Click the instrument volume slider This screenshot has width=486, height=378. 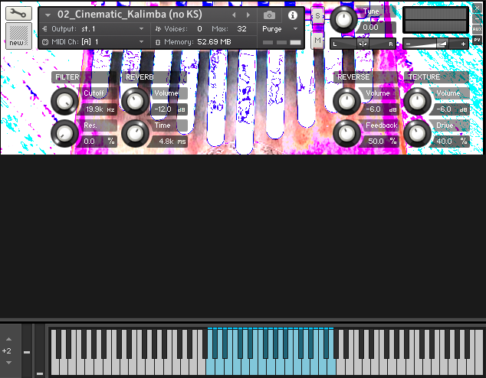point(435,44)
